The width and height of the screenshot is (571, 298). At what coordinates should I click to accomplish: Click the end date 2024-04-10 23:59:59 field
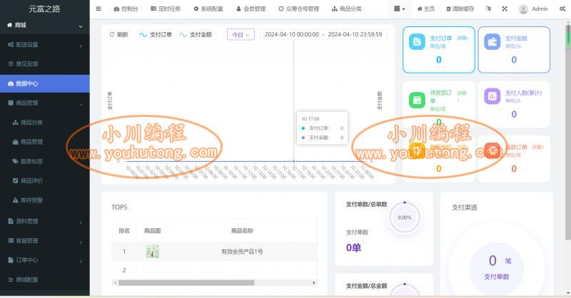(x=355, y=34)
